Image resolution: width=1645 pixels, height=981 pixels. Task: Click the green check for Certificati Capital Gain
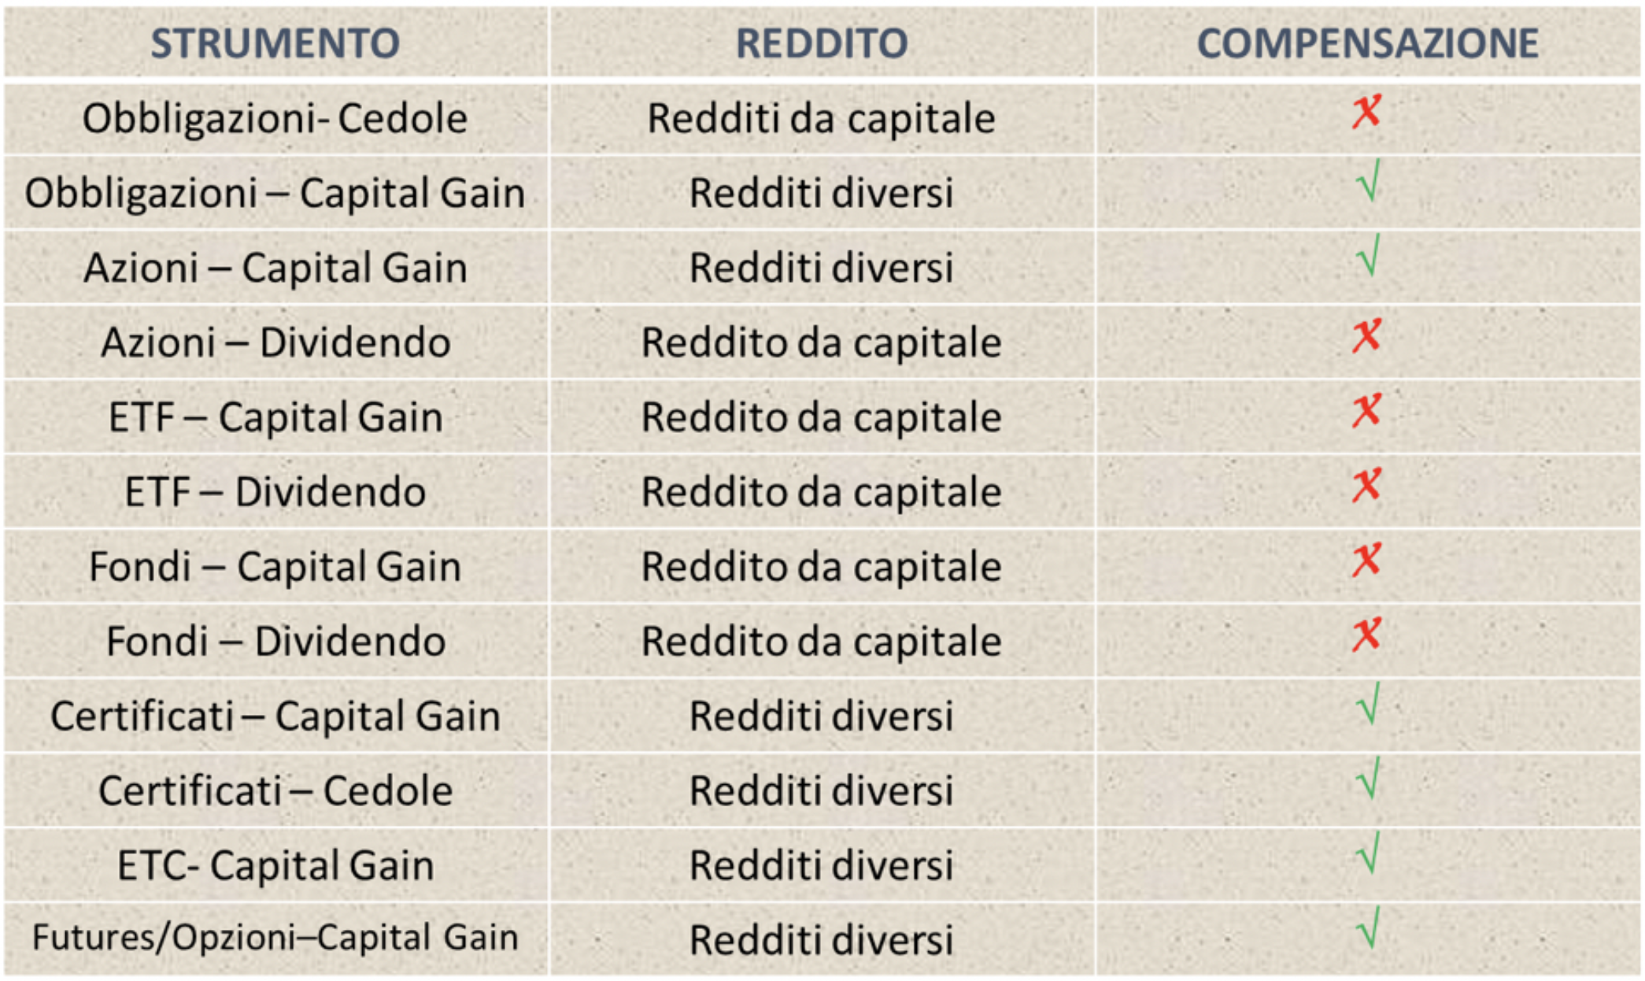pos(1370,704)
